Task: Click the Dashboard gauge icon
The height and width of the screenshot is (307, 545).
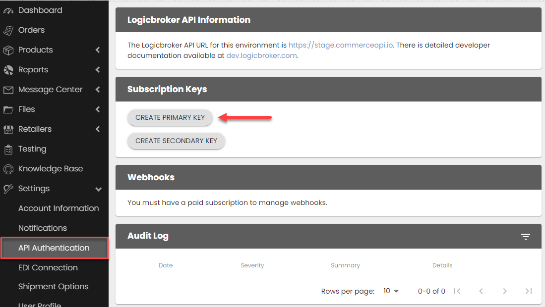Action: (x=8, y=10)
